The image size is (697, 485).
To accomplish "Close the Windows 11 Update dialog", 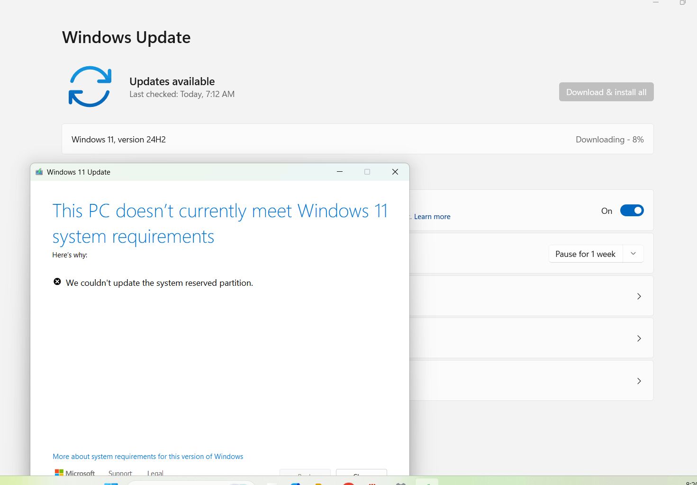I will click(395, 172).
